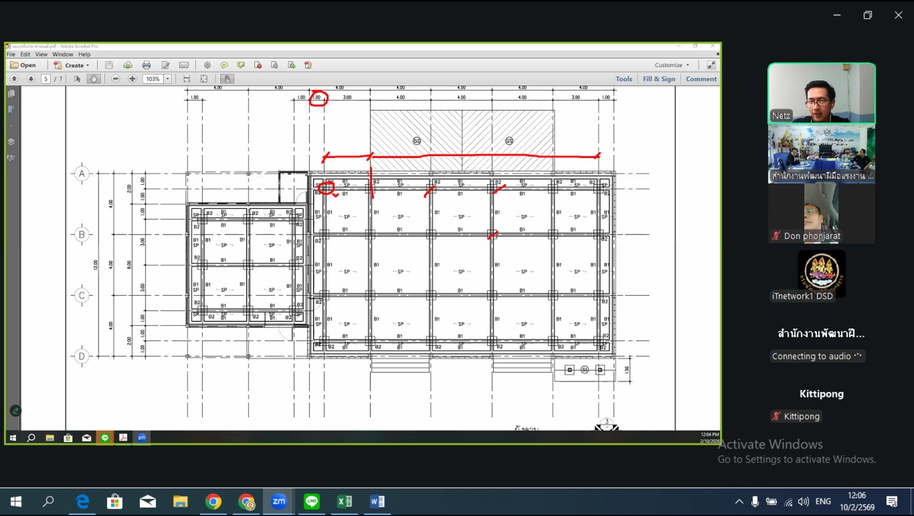Viewport: 914px width, 516px height.
Task: Open the Page Thumbnails panel icon
Action: pos(11,94)
